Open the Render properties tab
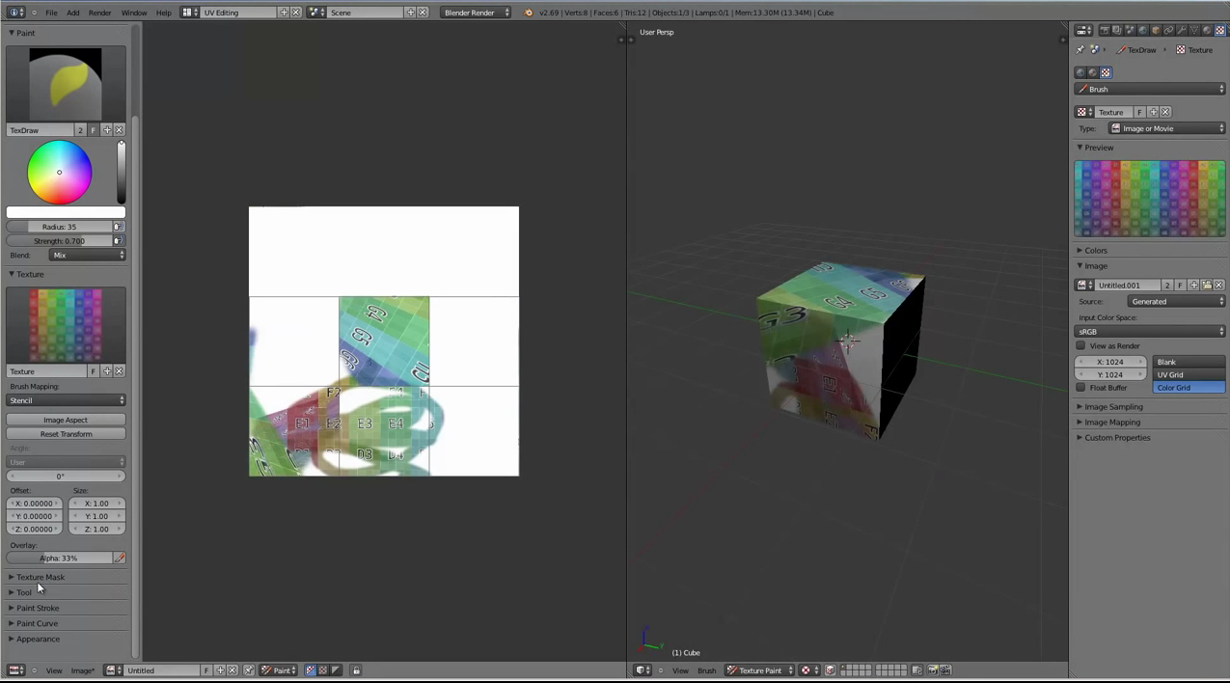1230x683 pixels. point(1105,30)
